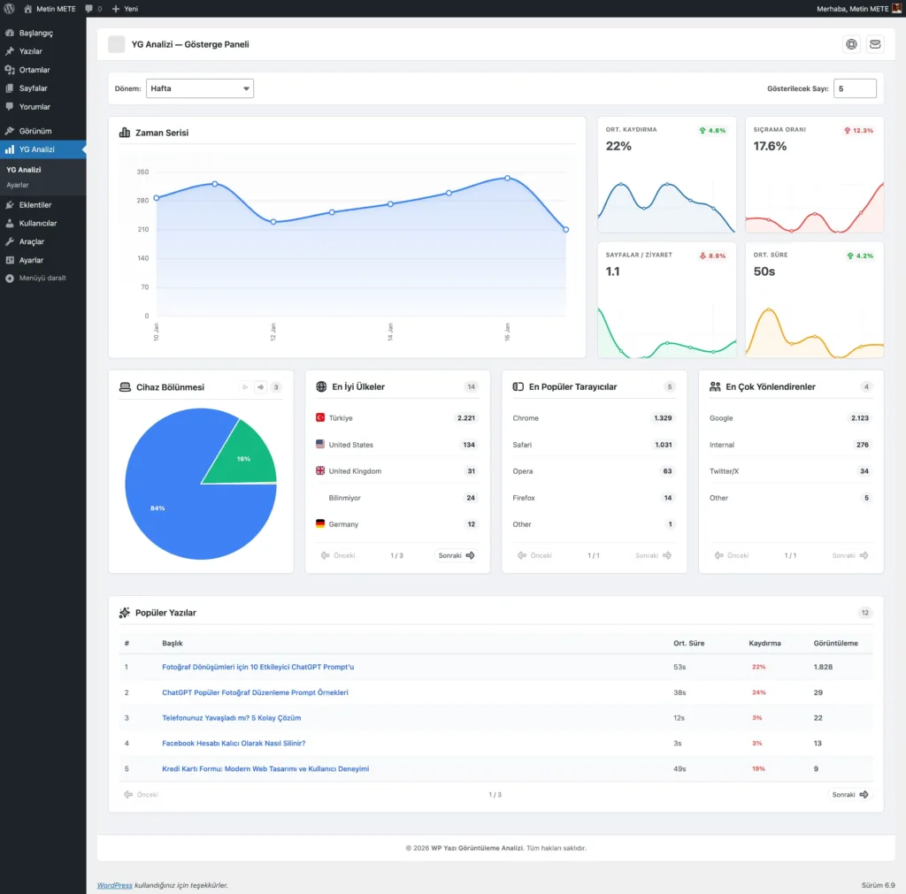Open Görünüm in the sidebar menu
This screenshot has height=894, width=906.
pos(35,131)
